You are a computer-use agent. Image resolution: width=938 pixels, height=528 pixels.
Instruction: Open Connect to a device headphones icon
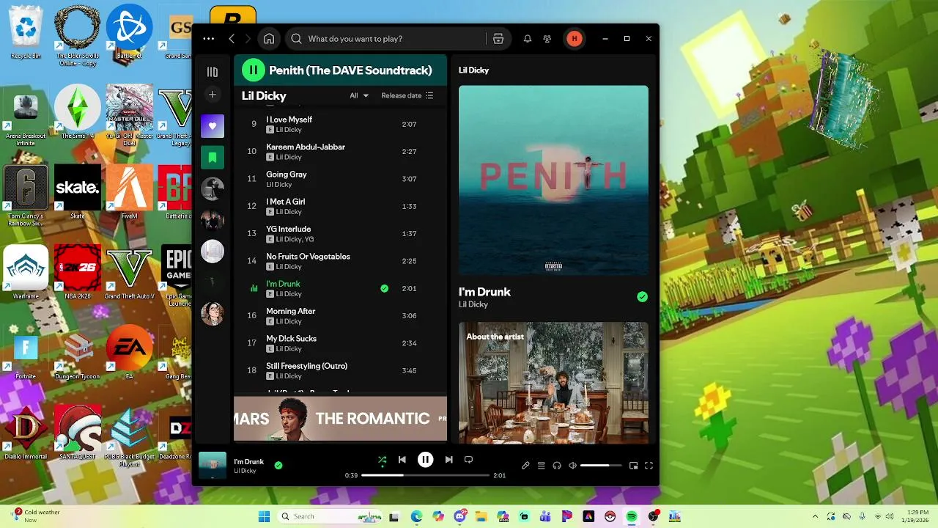tap(557, 466)
